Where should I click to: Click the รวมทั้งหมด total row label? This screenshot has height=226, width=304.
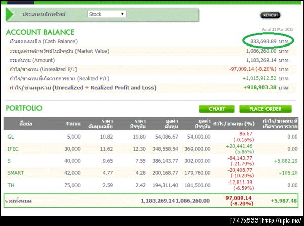pos(18,201)
